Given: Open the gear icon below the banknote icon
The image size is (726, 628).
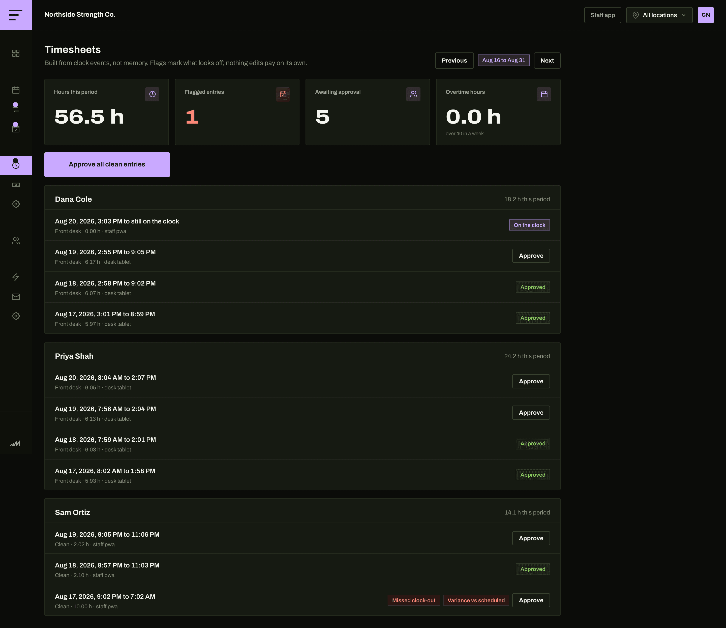Looking at the screenshot, I should tap(16, 204).
